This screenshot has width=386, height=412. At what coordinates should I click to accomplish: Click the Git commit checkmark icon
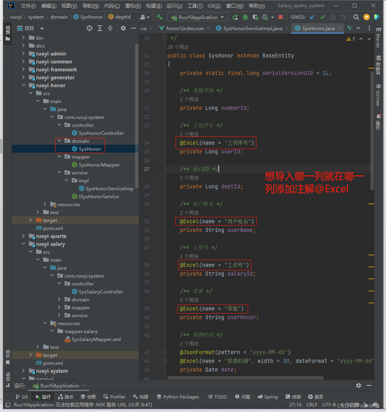(323, 17)
